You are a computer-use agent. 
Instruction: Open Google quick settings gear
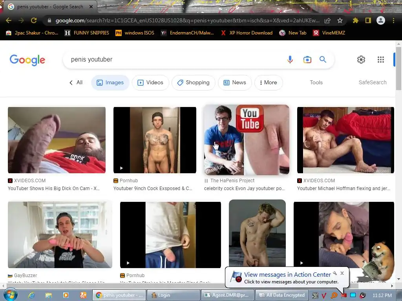point(361,60)
